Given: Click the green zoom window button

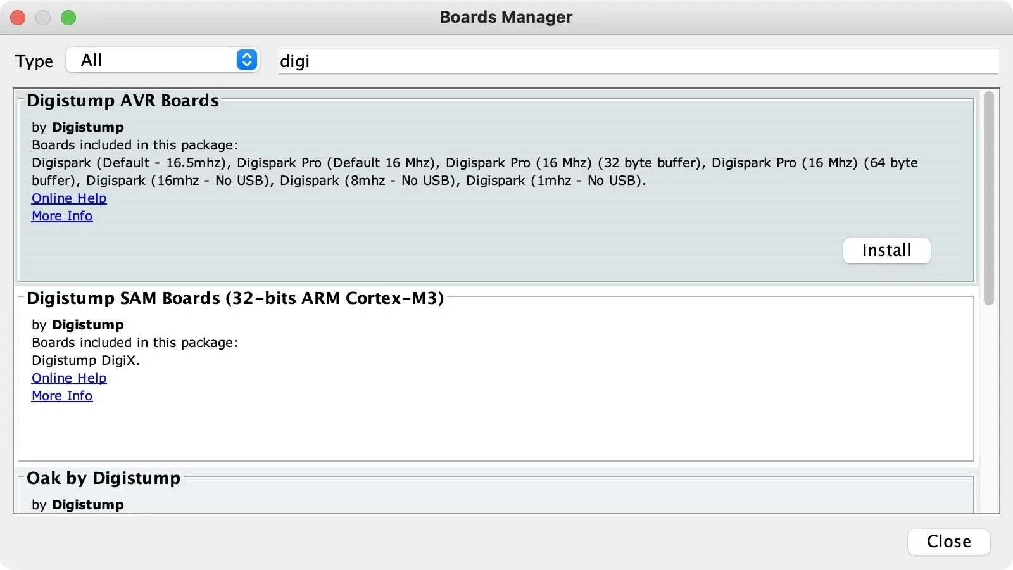Looking at the screenshot, I should pos(68,18).
